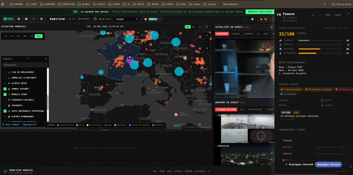Image resolution: width=353 pixels, height=175 pixels.
Task: Select the pickaxe variant icon
Action: pyautogui.click(x=34, y=19)
